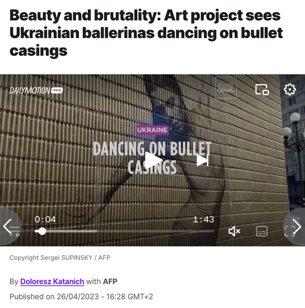This screenshot has width=305, height=308.
Task: Open author Doloresz Katanich's page
Action: pyautogui.click(x=52, y=282)
